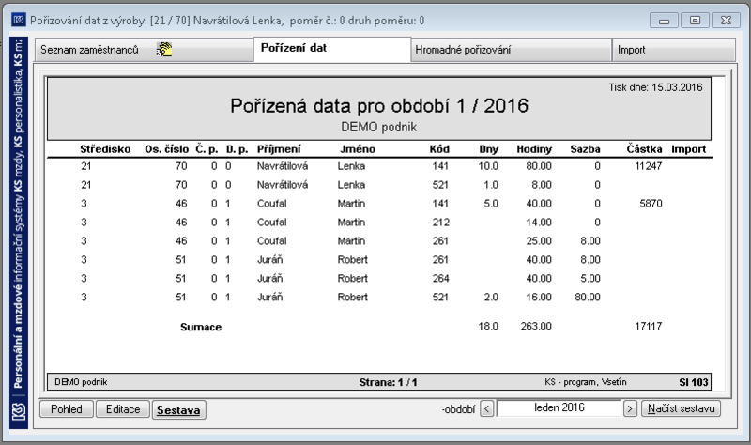Click the report title Pořízená data pro období
Screen dimensions: 751x445
(379, 106)
